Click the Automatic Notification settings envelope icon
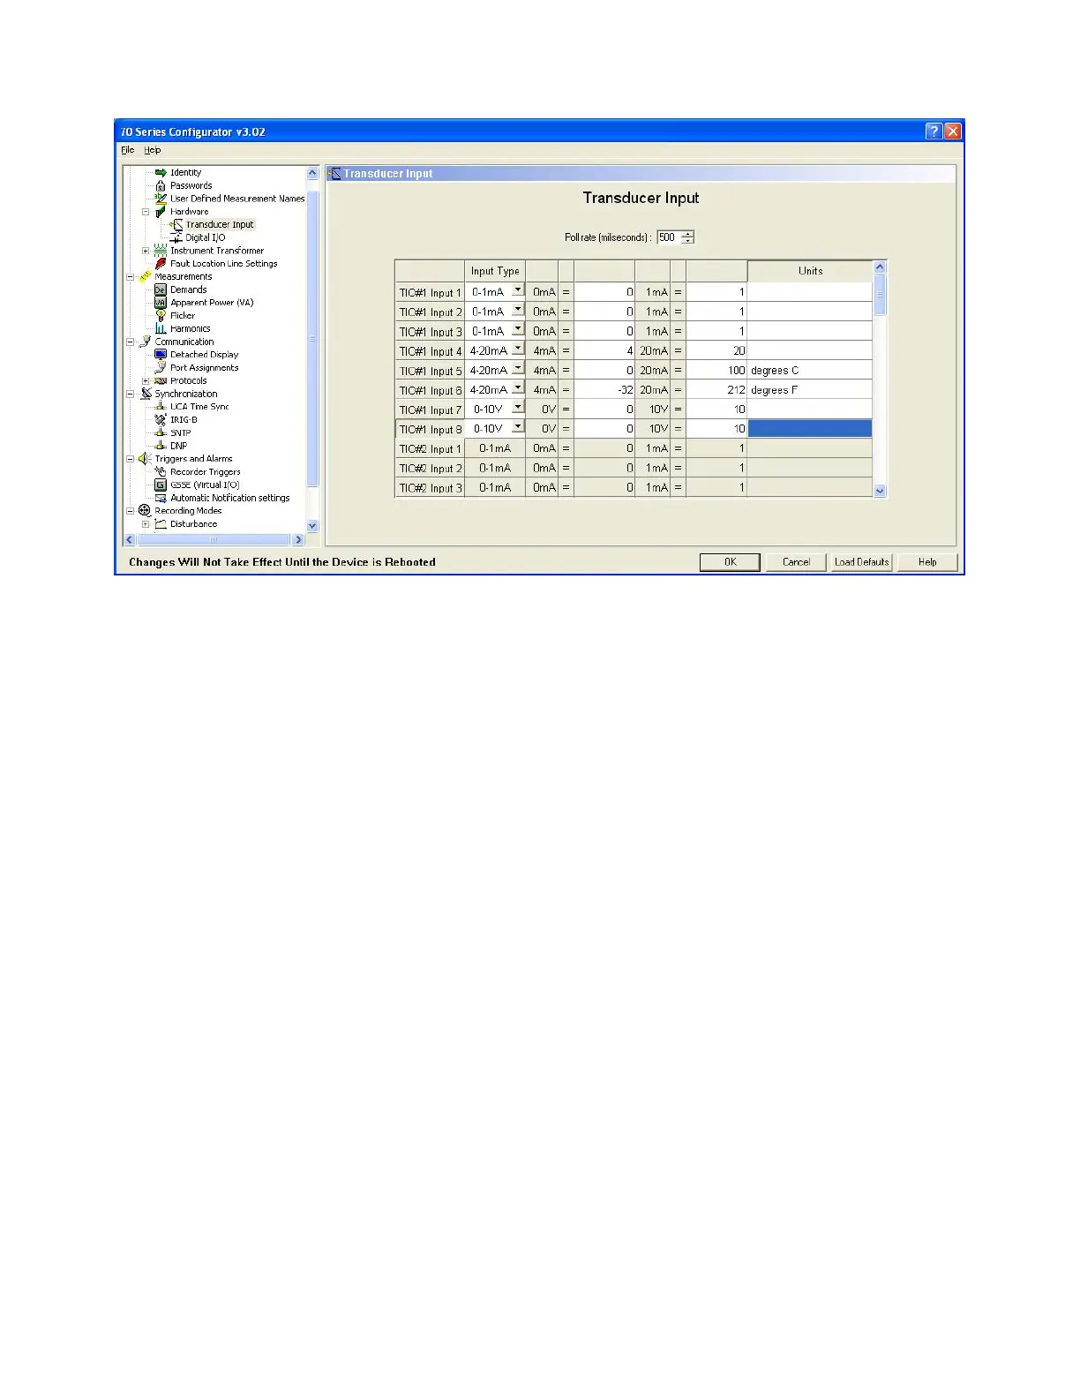This screenshot has width=1080, height=1398. (161, 498)
